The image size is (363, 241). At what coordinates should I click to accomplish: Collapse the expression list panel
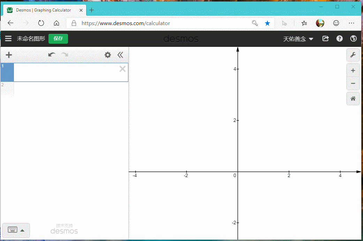point(120,55)
